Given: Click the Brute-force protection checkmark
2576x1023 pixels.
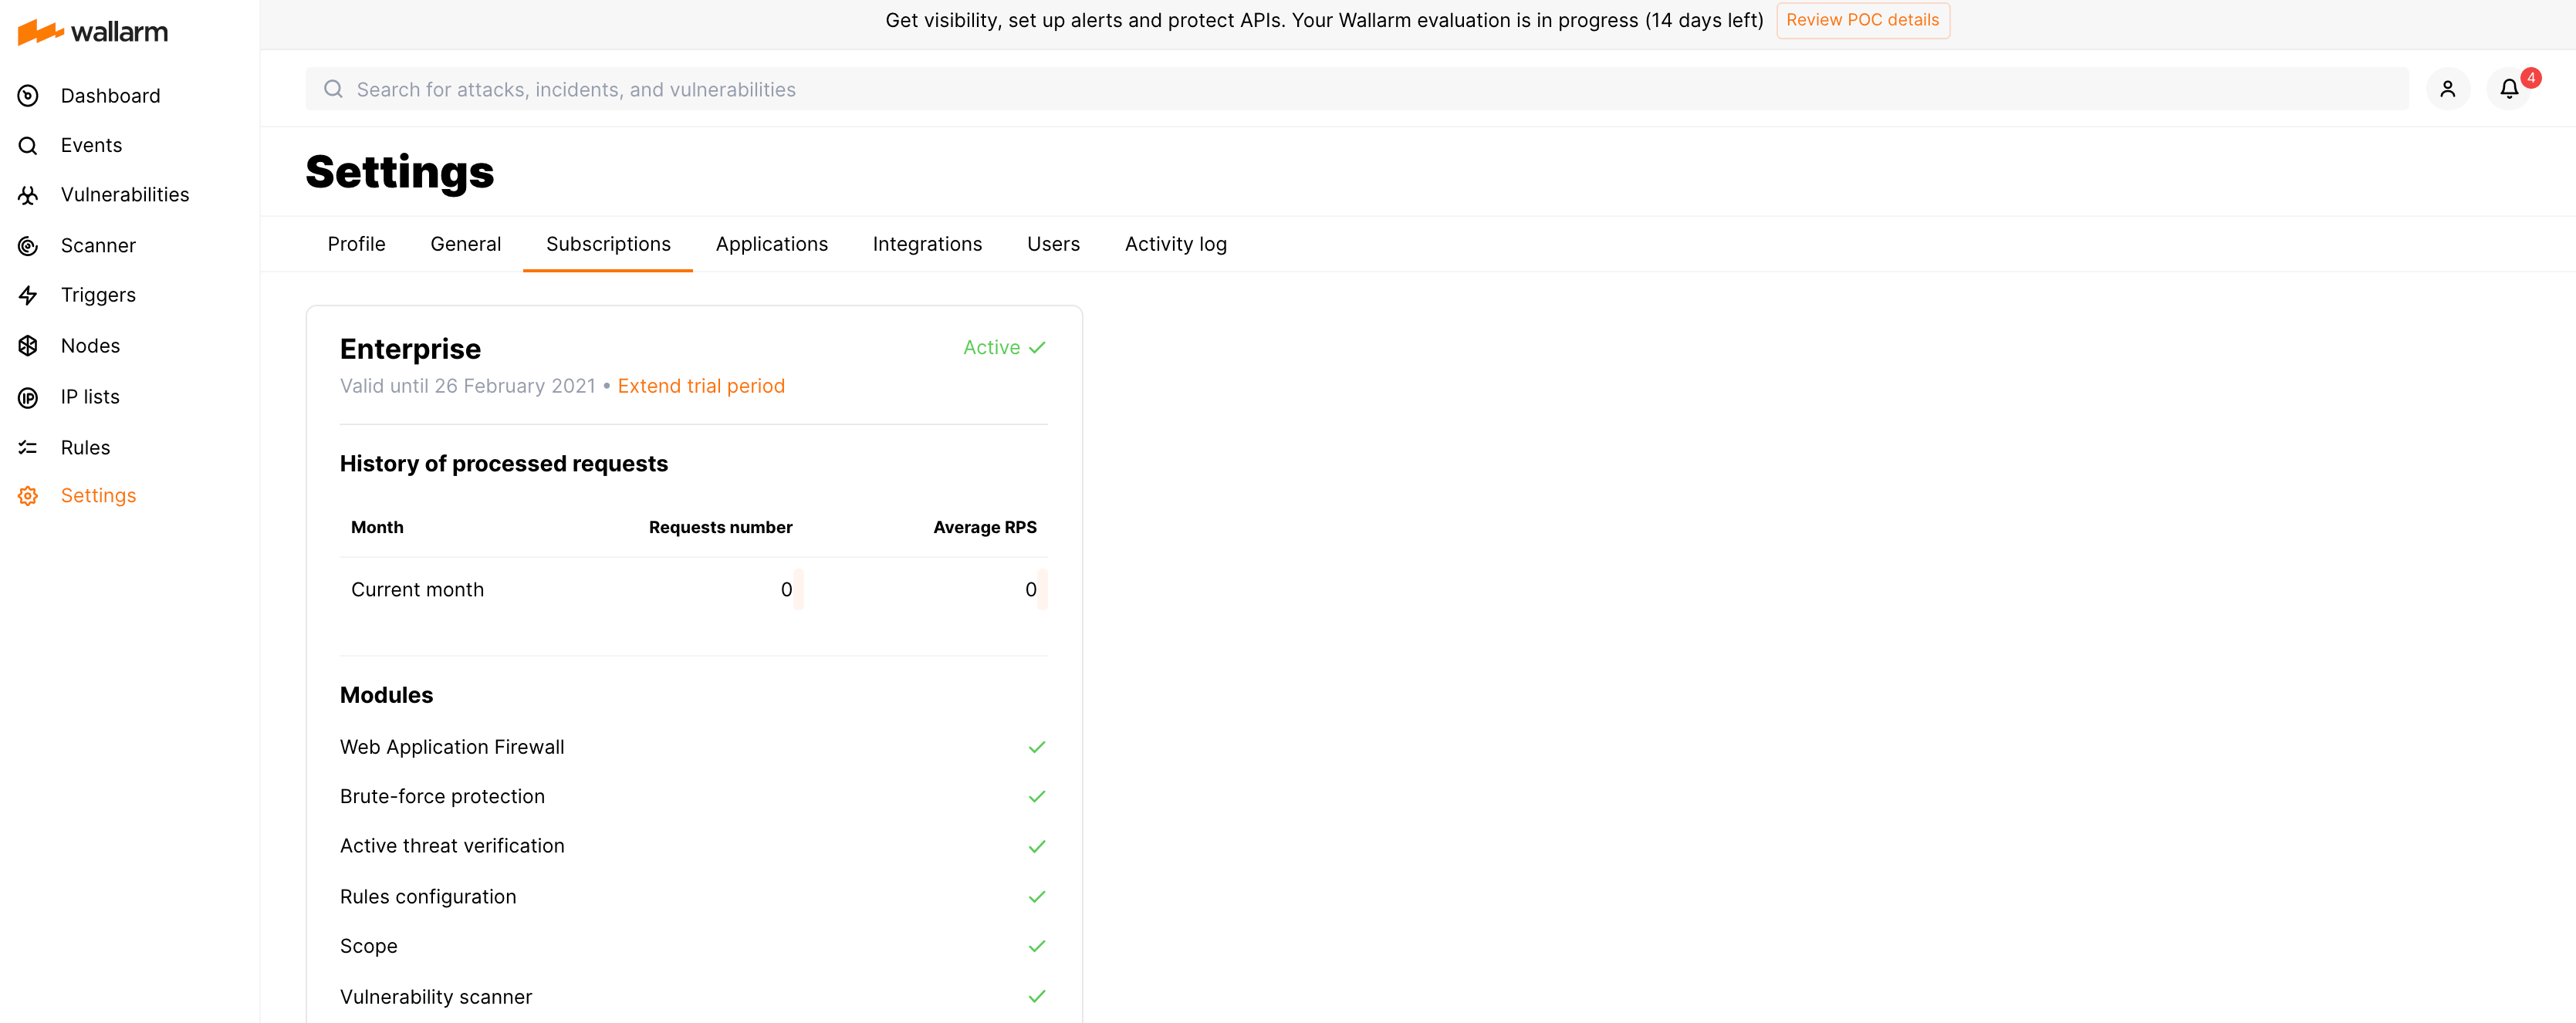Looking at the screenshot, I should click(x=1036, y=797).
